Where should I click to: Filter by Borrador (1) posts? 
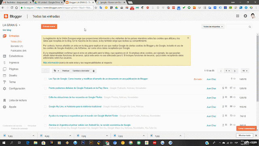pos(17,46)
